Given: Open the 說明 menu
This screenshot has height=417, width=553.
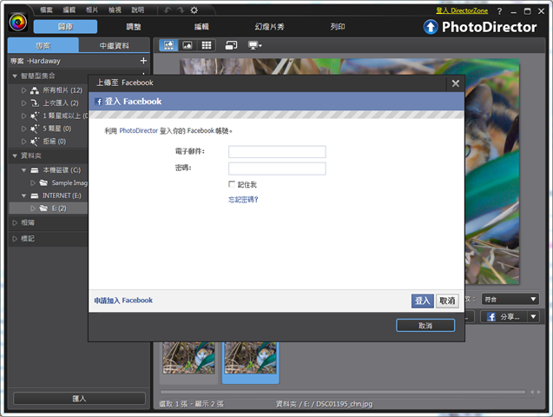Looking at the screenshot, I should coord(137,10).
